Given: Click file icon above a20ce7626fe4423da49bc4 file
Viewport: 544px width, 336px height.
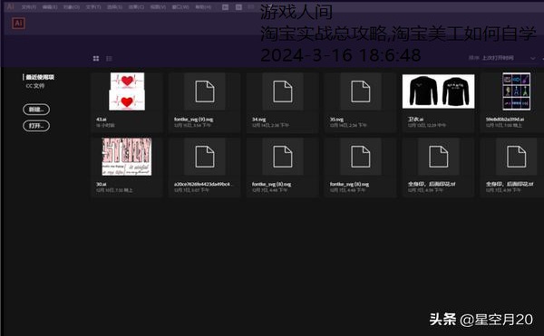Looking at the screenshot, I should coord(205,157).
